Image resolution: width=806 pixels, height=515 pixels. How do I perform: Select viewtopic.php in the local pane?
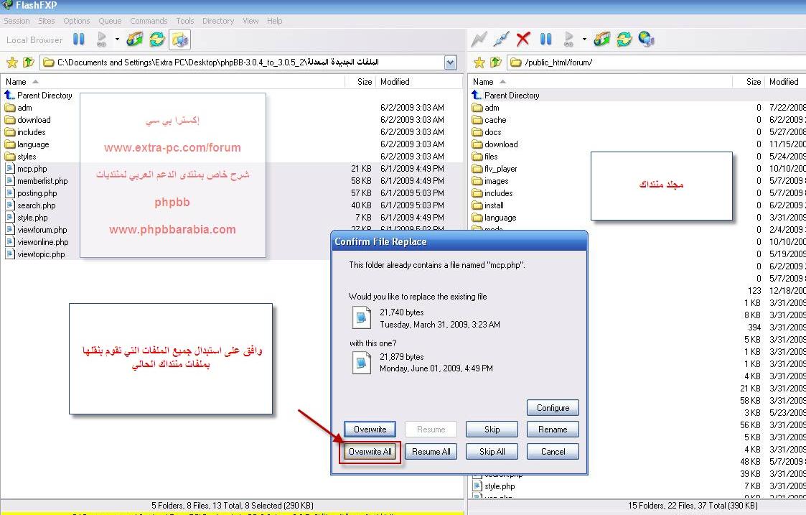[35, 254]
